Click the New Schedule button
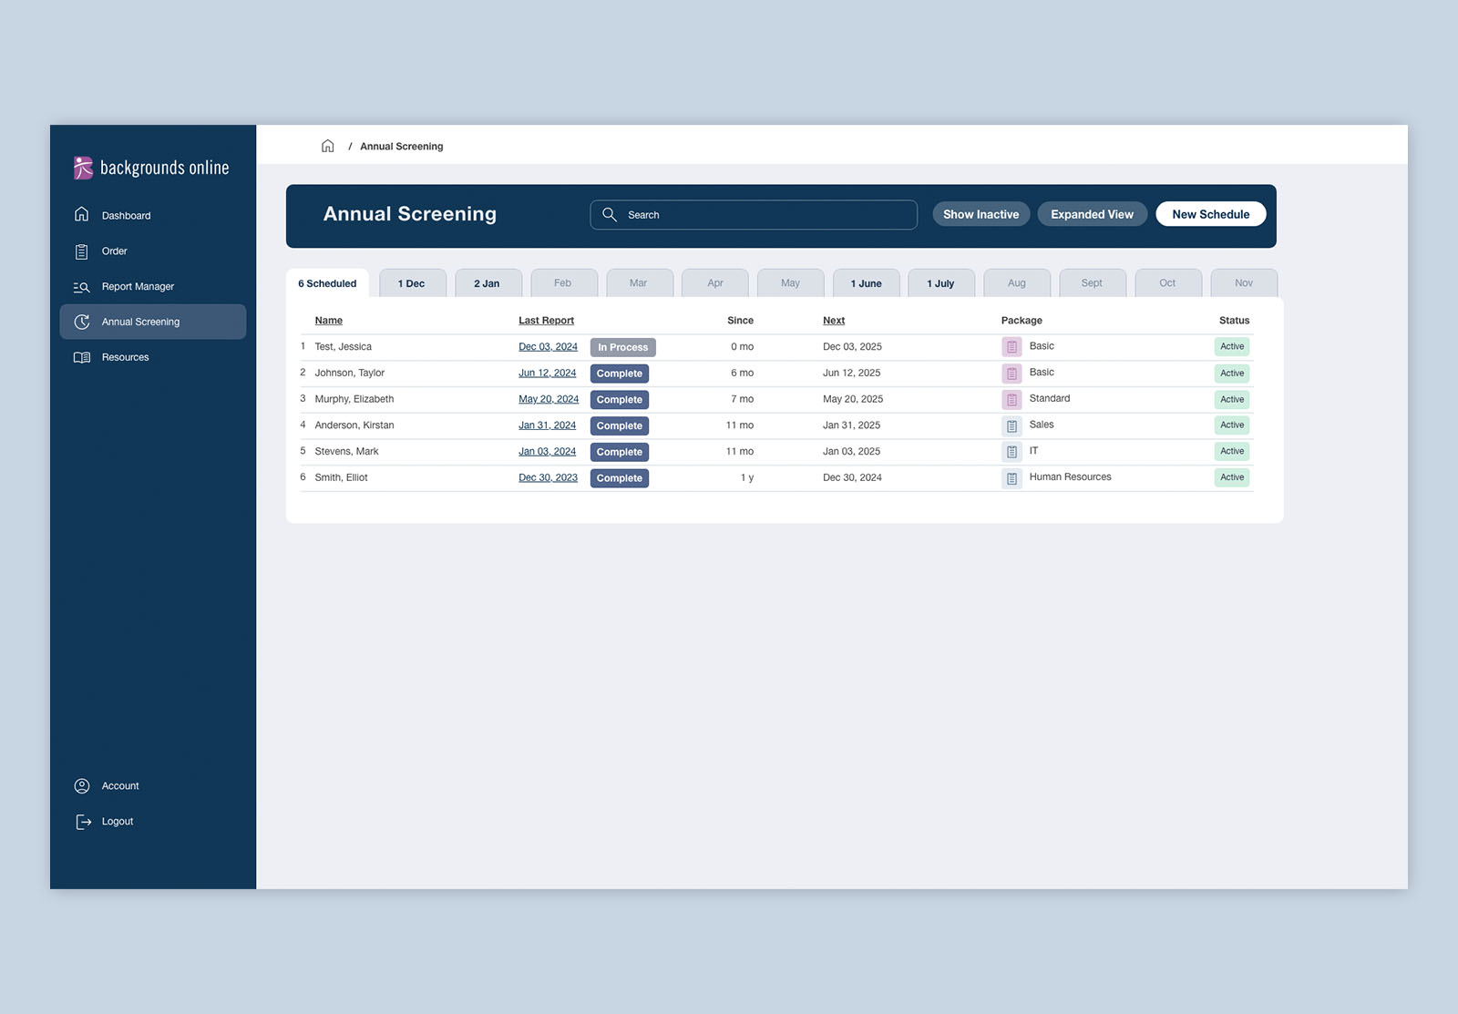 point(1210,215)
